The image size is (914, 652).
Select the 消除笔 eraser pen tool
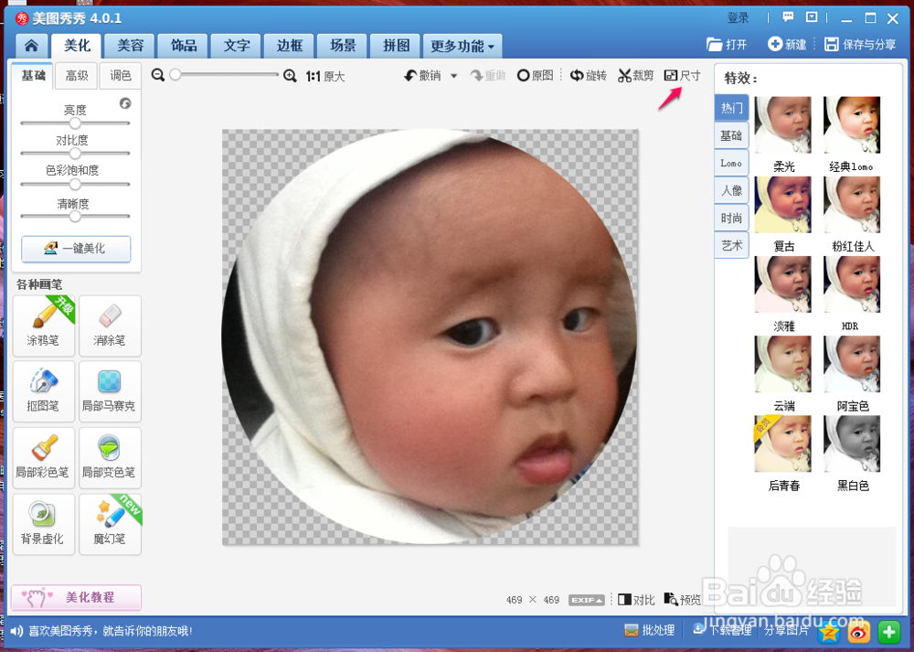[110, 326]
